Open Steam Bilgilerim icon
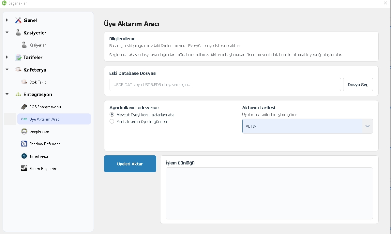This screenshot has width=391, height=234. (x=24, y=168)
